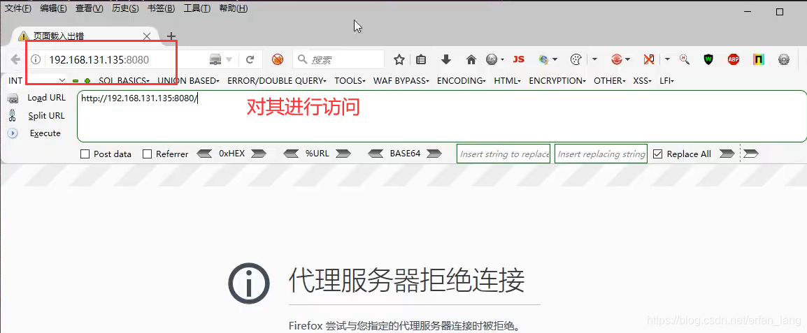
Task: Click right arrow after BASE64
Action: [434, 154]
